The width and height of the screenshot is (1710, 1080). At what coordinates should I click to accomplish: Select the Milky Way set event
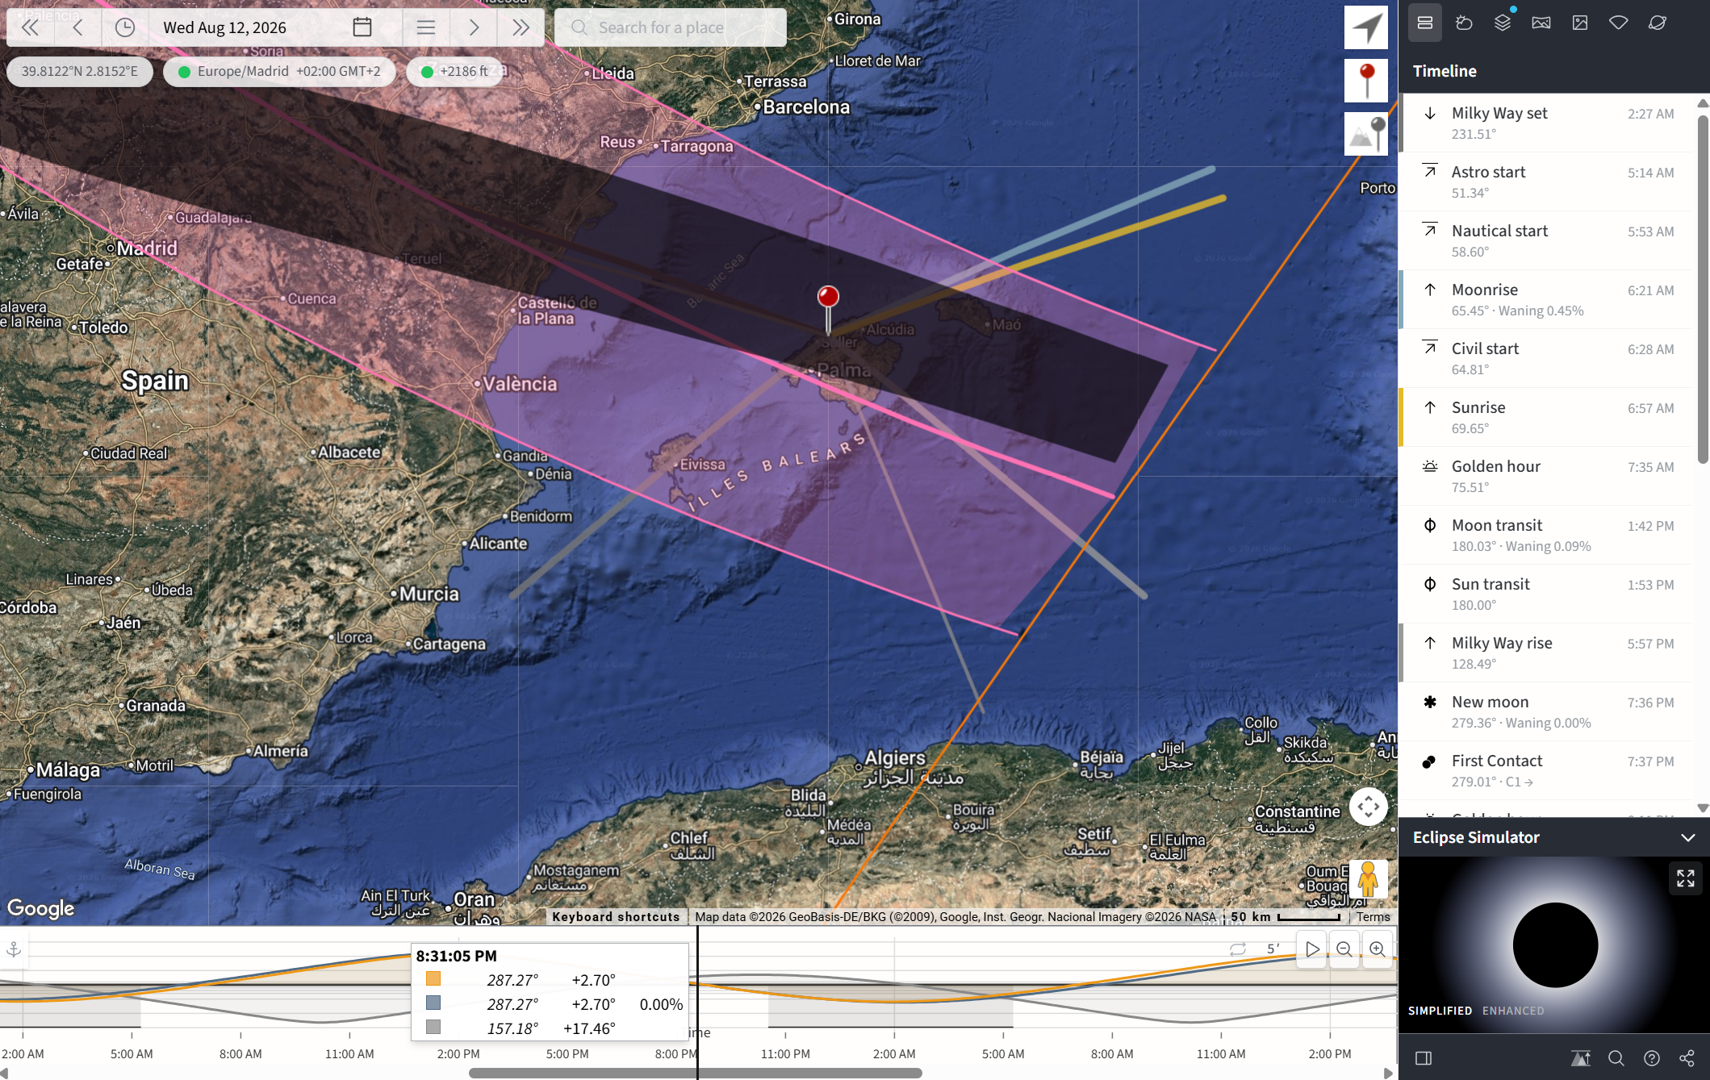pyautogui.click(x=1546, y=123)
